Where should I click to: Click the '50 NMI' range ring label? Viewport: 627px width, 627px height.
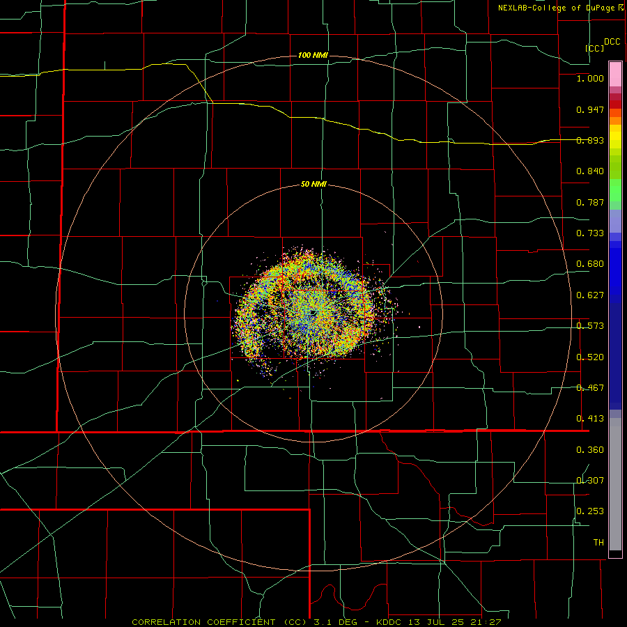(x=313, y=185)
